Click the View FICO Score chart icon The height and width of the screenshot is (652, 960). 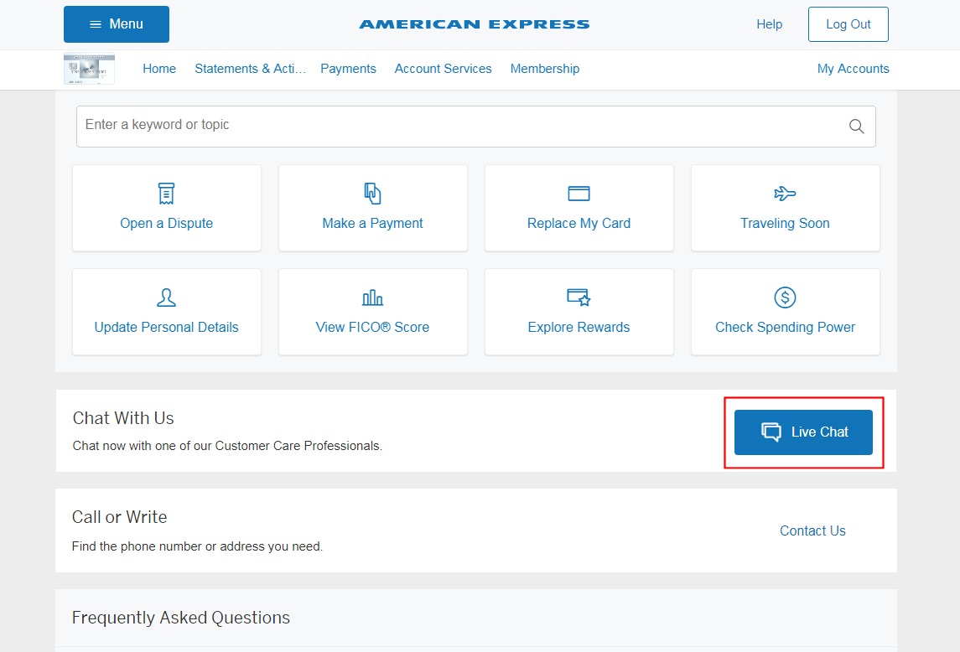(373, 298)
